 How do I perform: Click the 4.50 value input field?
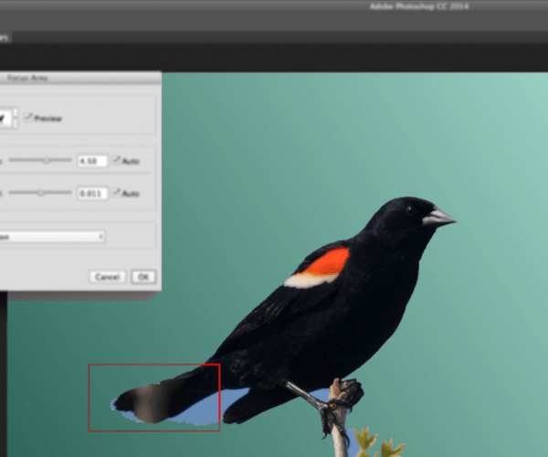click(x=92, y=161)
